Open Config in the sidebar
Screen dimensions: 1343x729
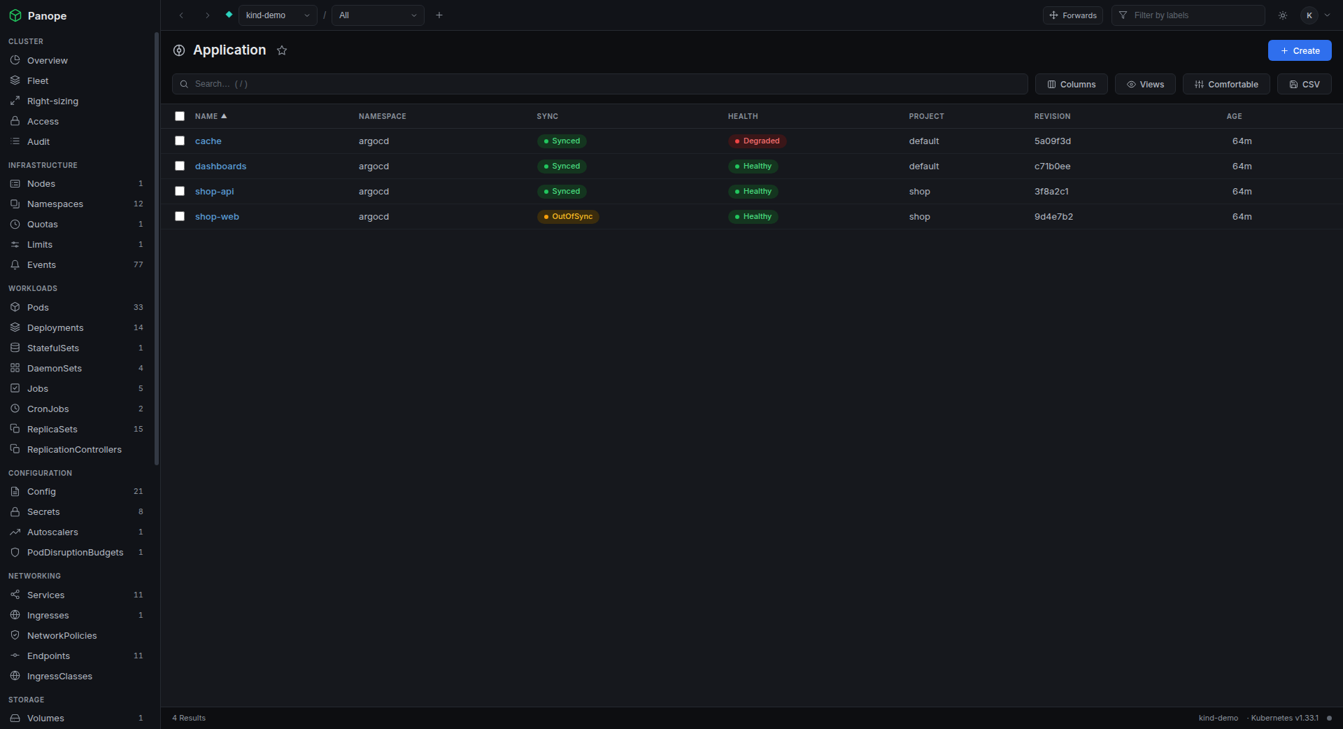pos(77,491)
